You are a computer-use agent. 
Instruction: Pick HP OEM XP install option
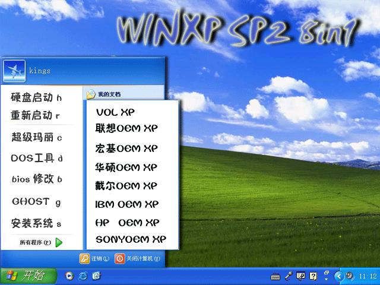pos(127,223)
